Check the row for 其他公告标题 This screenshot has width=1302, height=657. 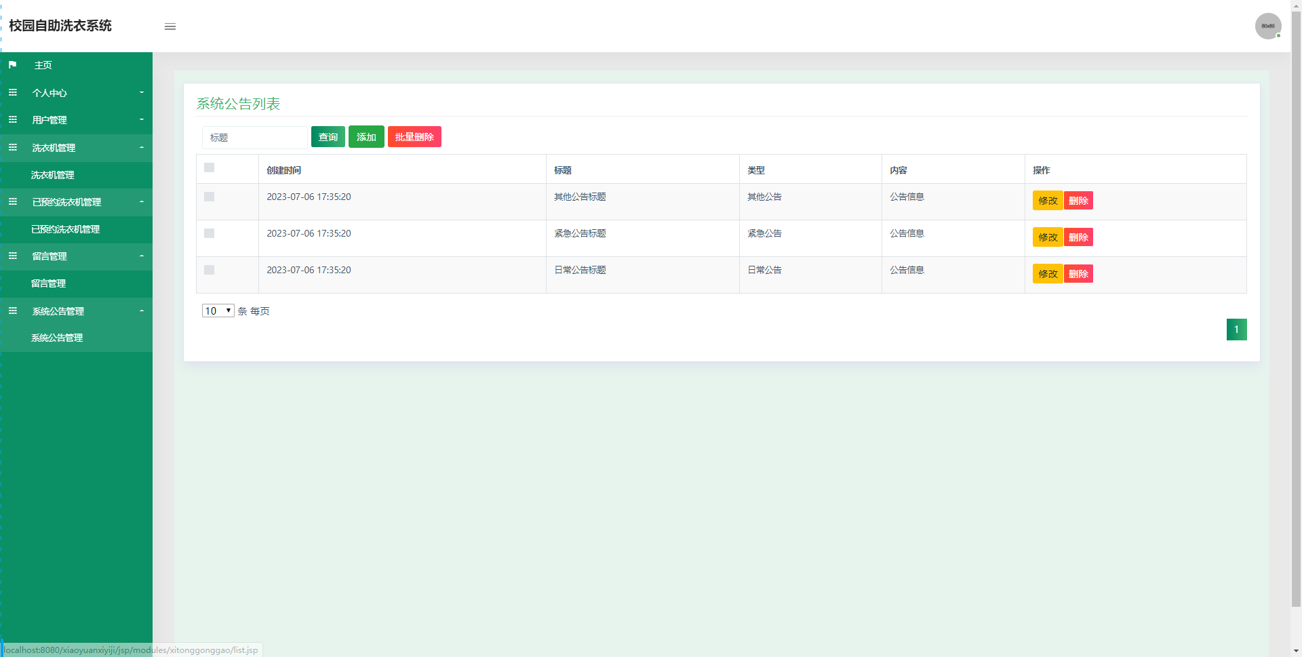[x=209, y=197]
